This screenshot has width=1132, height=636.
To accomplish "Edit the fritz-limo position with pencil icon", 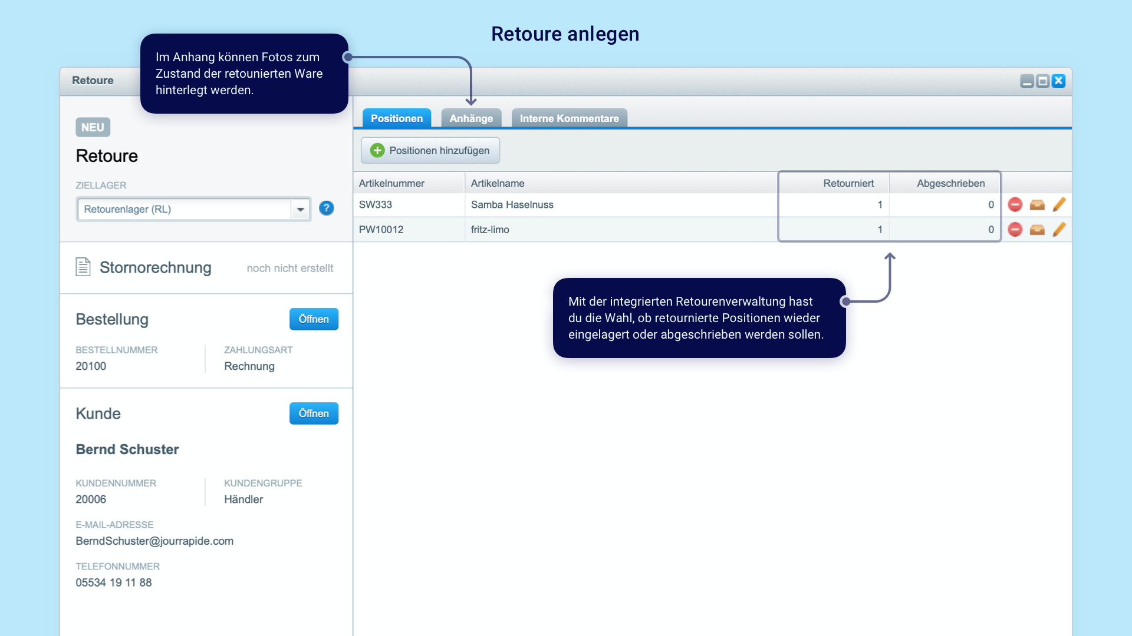I will 1059,230.
